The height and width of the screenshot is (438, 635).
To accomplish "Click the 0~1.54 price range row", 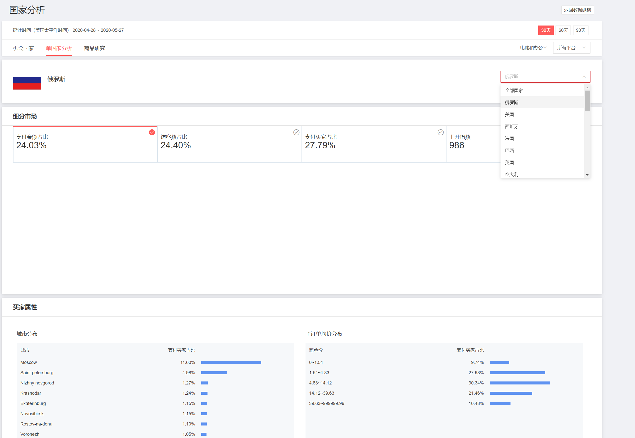I will (x=444, y=362).
